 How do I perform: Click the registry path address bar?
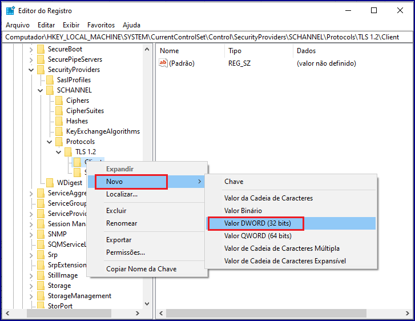click(x=207, y=37)
